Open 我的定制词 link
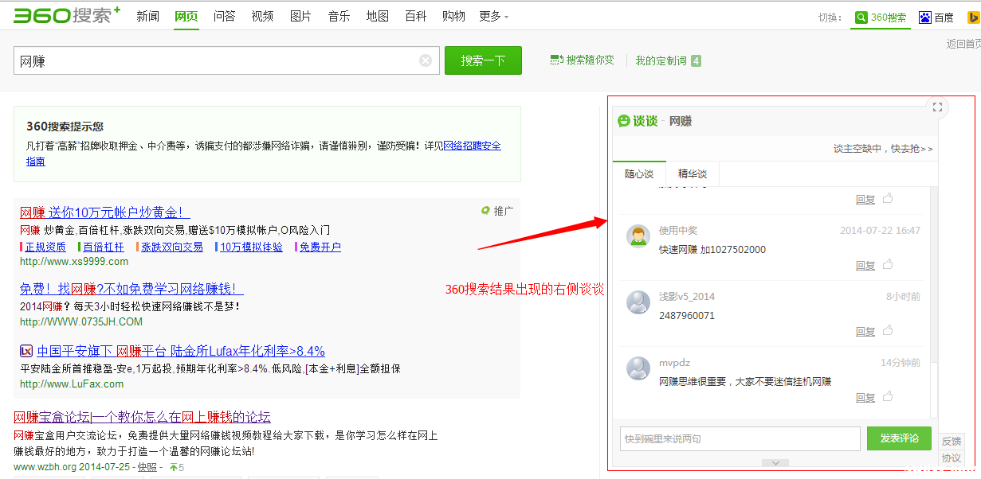The image size is (981, 479). [661, 60]
